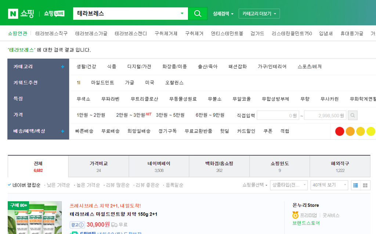Select the 화장품/미용 category

174,67
